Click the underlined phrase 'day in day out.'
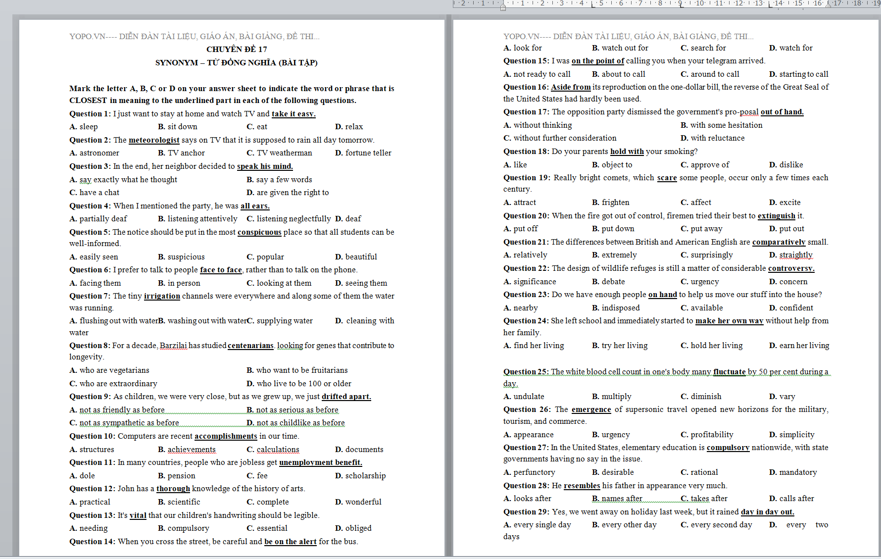Screen dimensions: 881x559 (768, 512)
